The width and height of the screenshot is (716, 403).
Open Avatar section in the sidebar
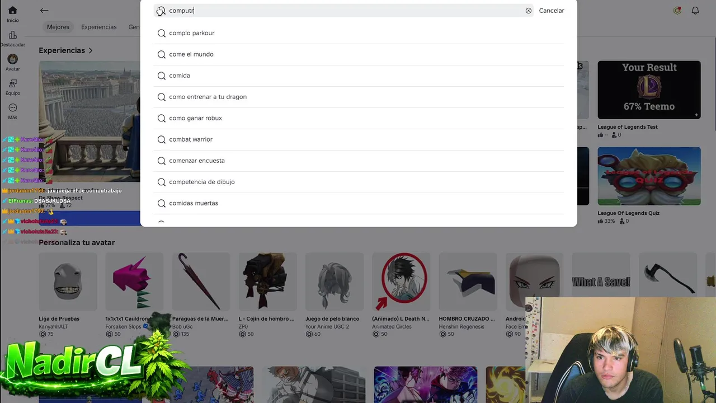point(12,63)
